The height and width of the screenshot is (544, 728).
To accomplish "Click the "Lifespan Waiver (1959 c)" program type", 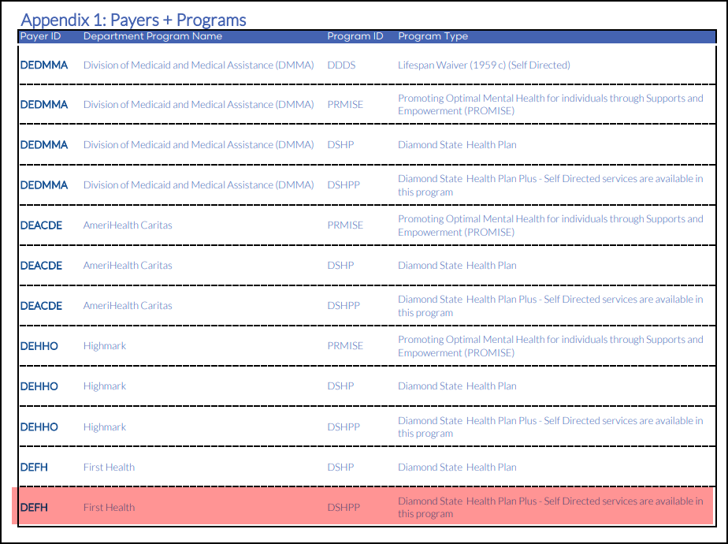I will pyautogui.click(x=484, y=65).
